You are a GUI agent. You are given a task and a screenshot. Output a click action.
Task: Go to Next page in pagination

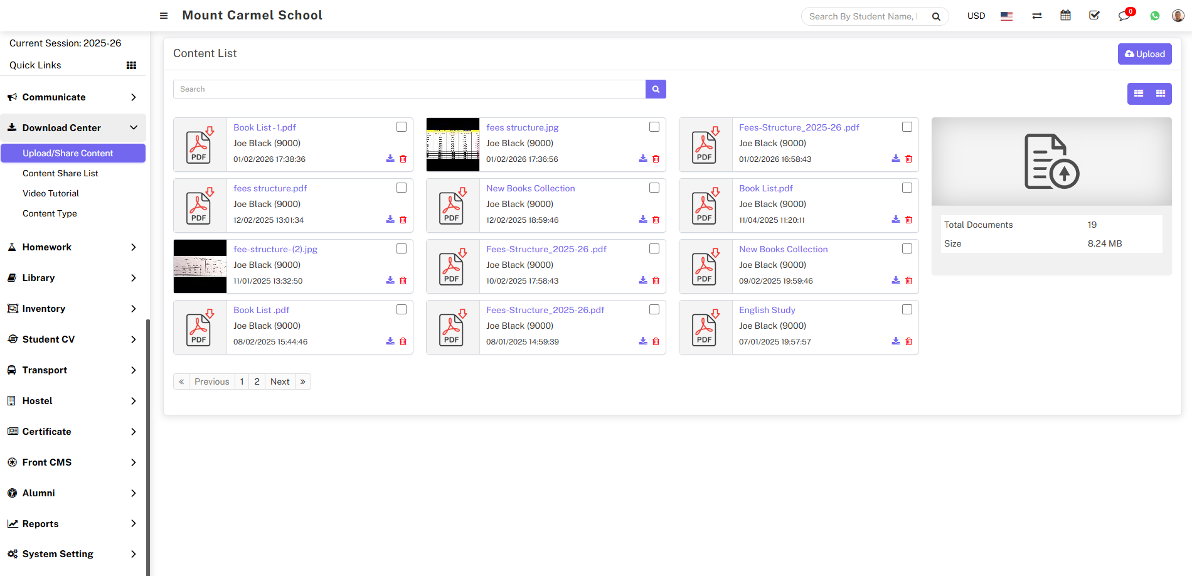tap(280, 381)
